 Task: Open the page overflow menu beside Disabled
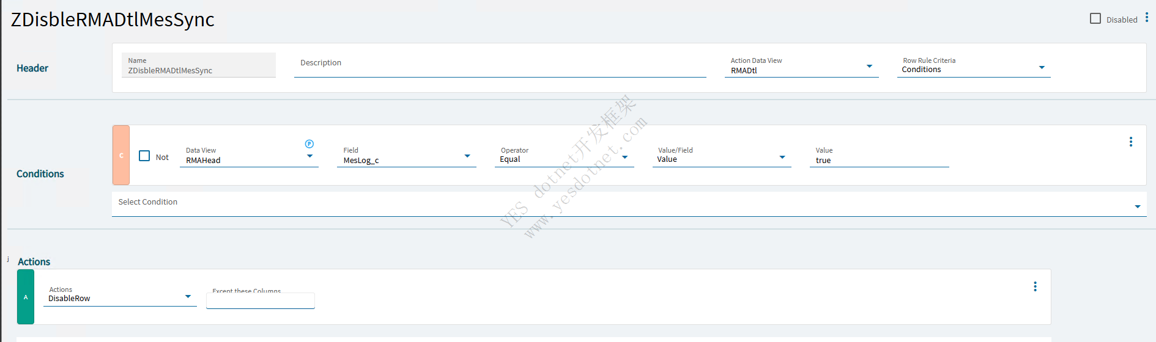pyautogui.click(x=1147, y=18)
